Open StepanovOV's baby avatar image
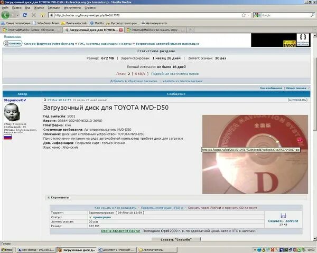The image size is (317, 253). pyautogui.click(x=12, y=112)
